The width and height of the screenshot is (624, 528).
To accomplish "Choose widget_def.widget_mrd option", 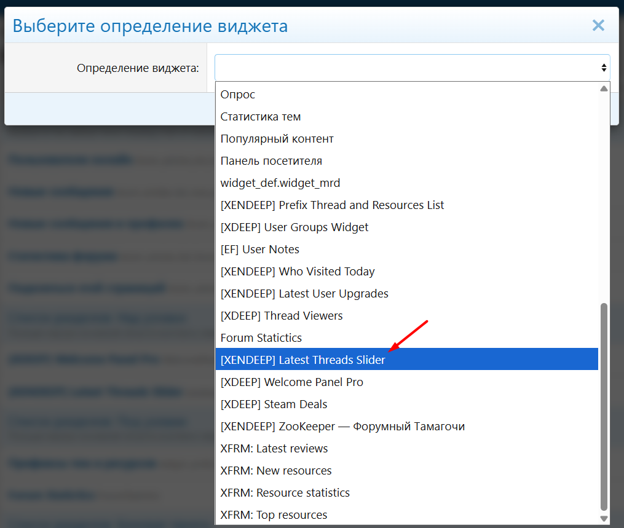I will [x=407, y=183].
